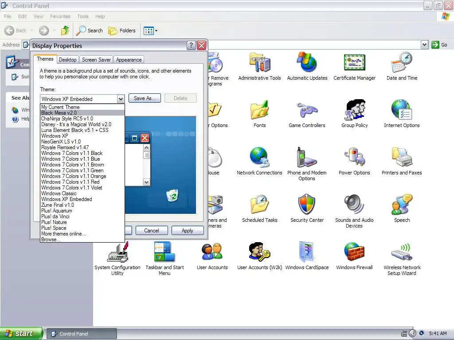
Task: Click the taskbar clock showing 5:41 AM
Action: pos(438,333)
